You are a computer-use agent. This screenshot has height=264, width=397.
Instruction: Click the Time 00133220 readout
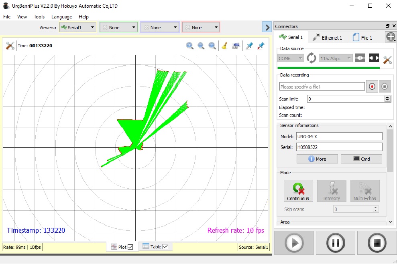click(35, 46)
